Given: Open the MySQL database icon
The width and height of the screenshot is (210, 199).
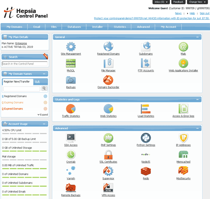Looking at the screenshot, I should click(71, 63).
